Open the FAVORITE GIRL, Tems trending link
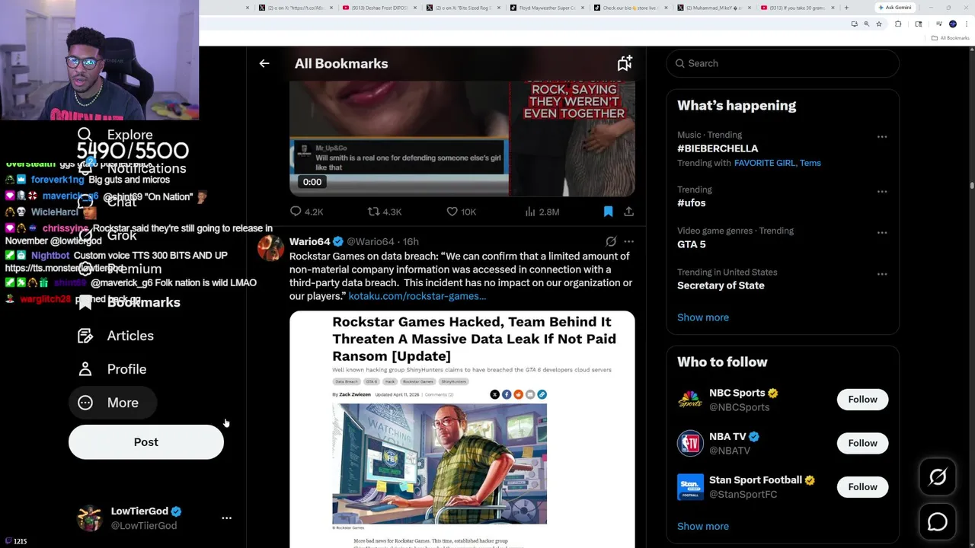This screenshot has width=975, height=548. (778, 163)
